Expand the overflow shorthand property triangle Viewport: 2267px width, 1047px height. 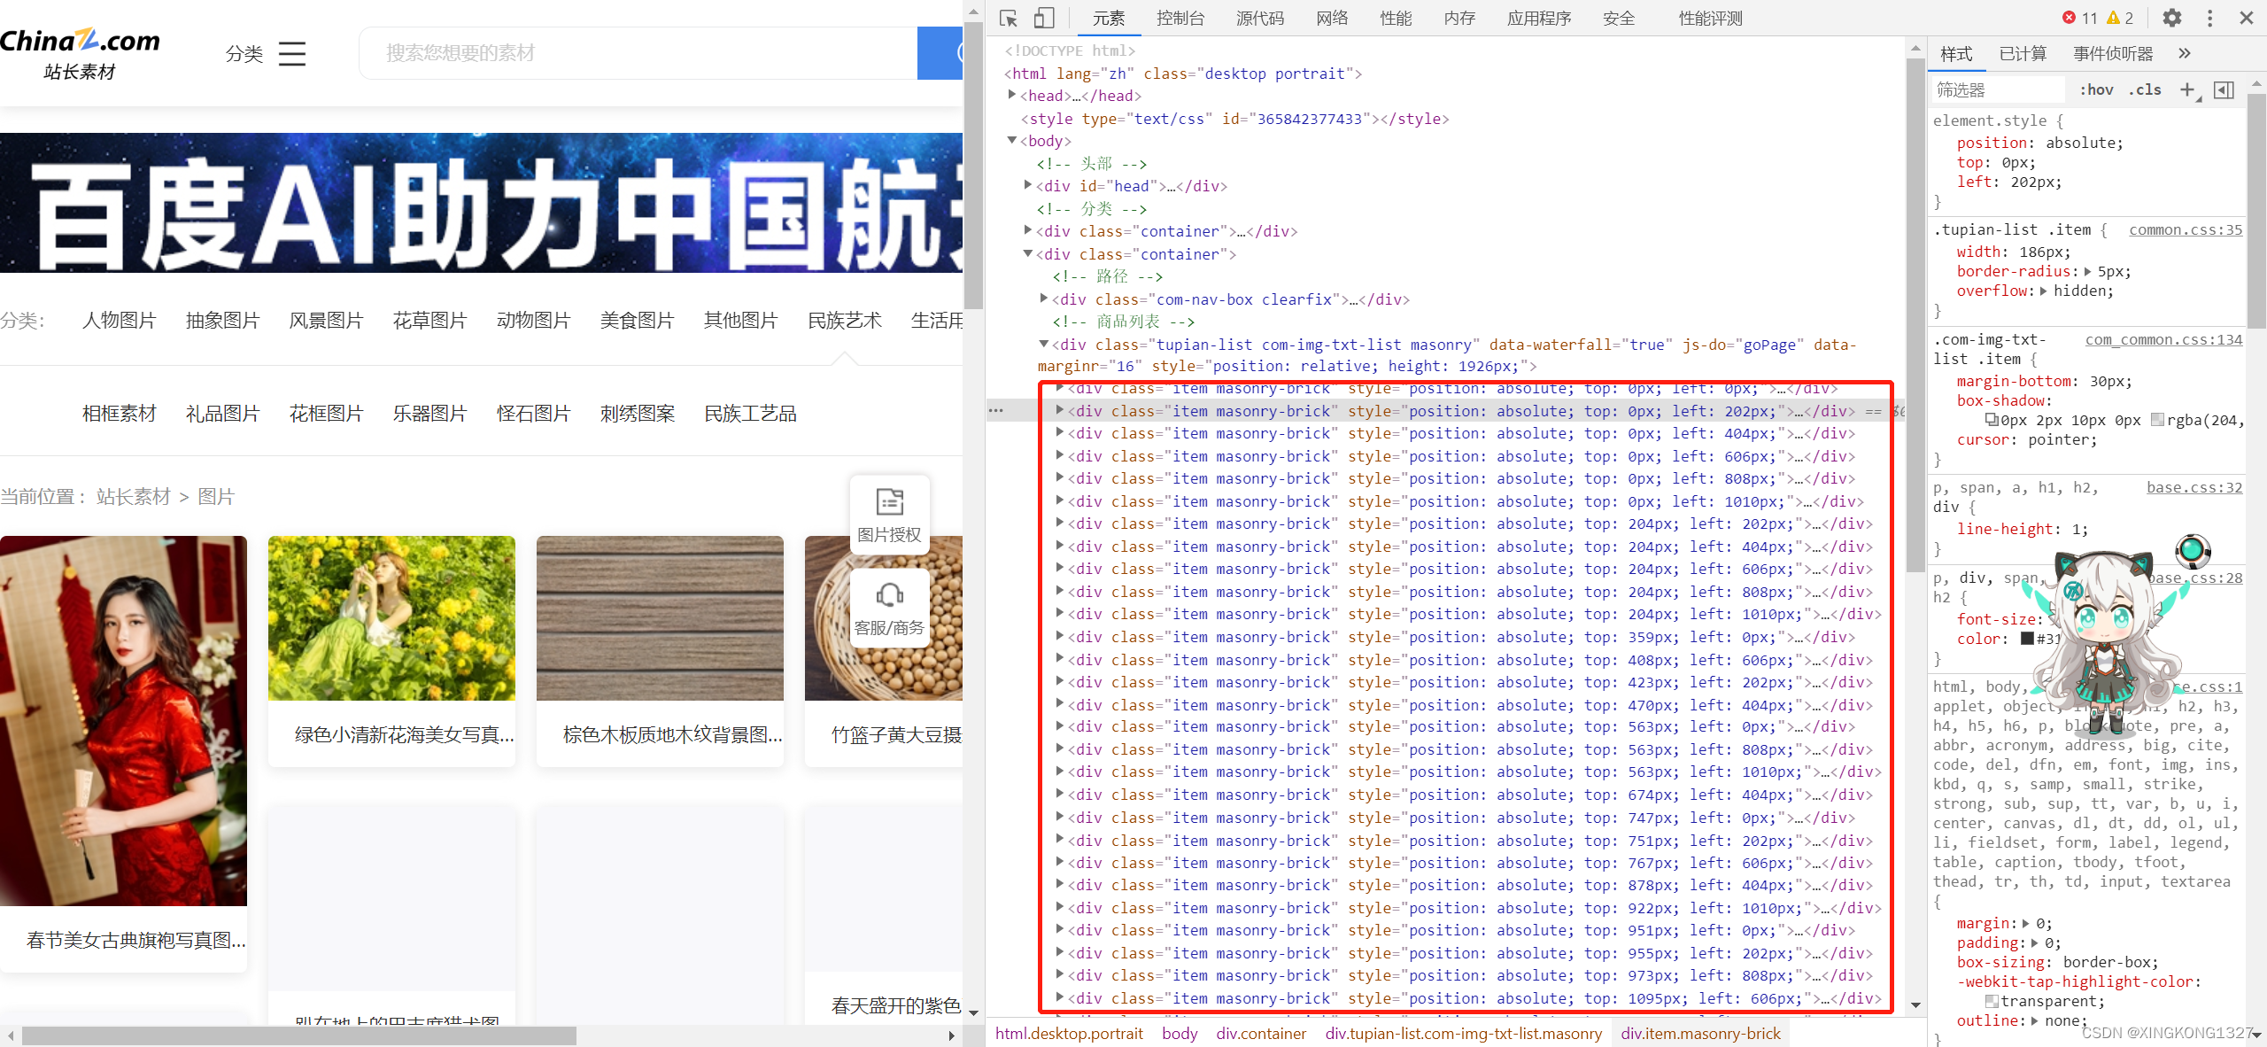click(x=2044, y=291)
